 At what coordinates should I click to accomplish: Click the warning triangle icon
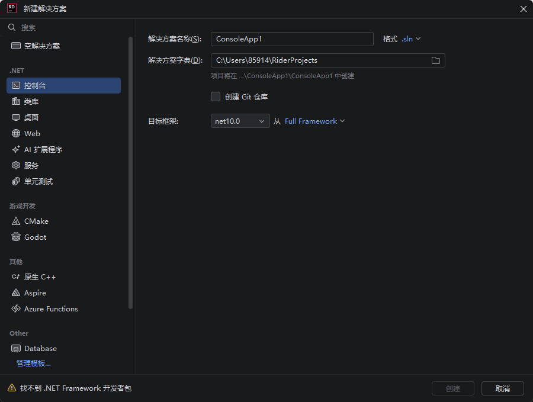(12, 388)
